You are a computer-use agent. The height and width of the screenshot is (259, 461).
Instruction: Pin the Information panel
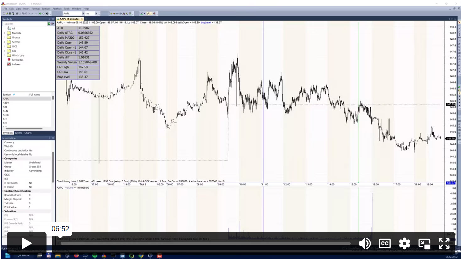[x=49, y=138]
